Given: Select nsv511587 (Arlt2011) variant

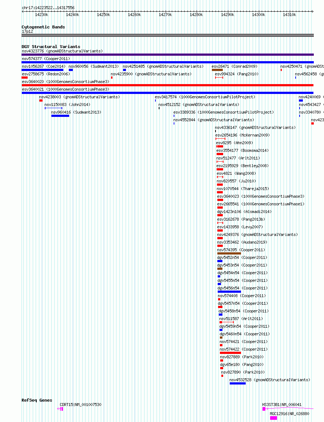Looking at the screenshot, I should coord(241,319).
